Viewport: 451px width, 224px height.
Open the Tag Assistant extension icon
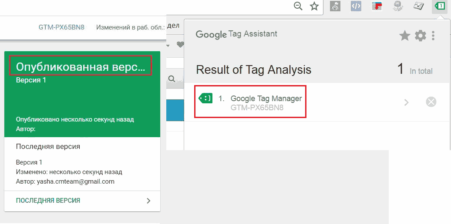[x=440, y=7]
